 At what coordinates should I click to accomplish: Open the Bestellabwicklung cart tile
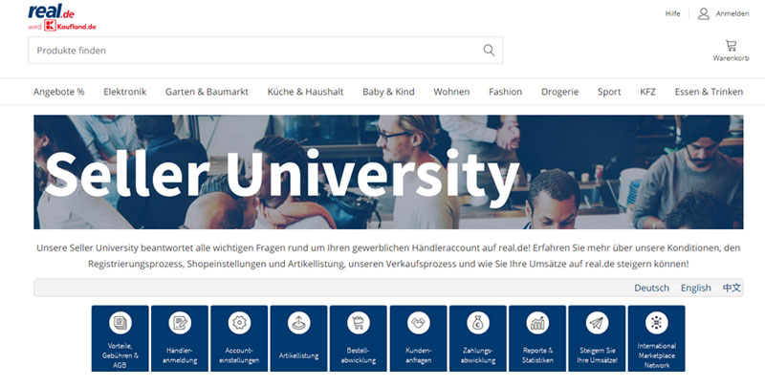(x=358, y=338)
